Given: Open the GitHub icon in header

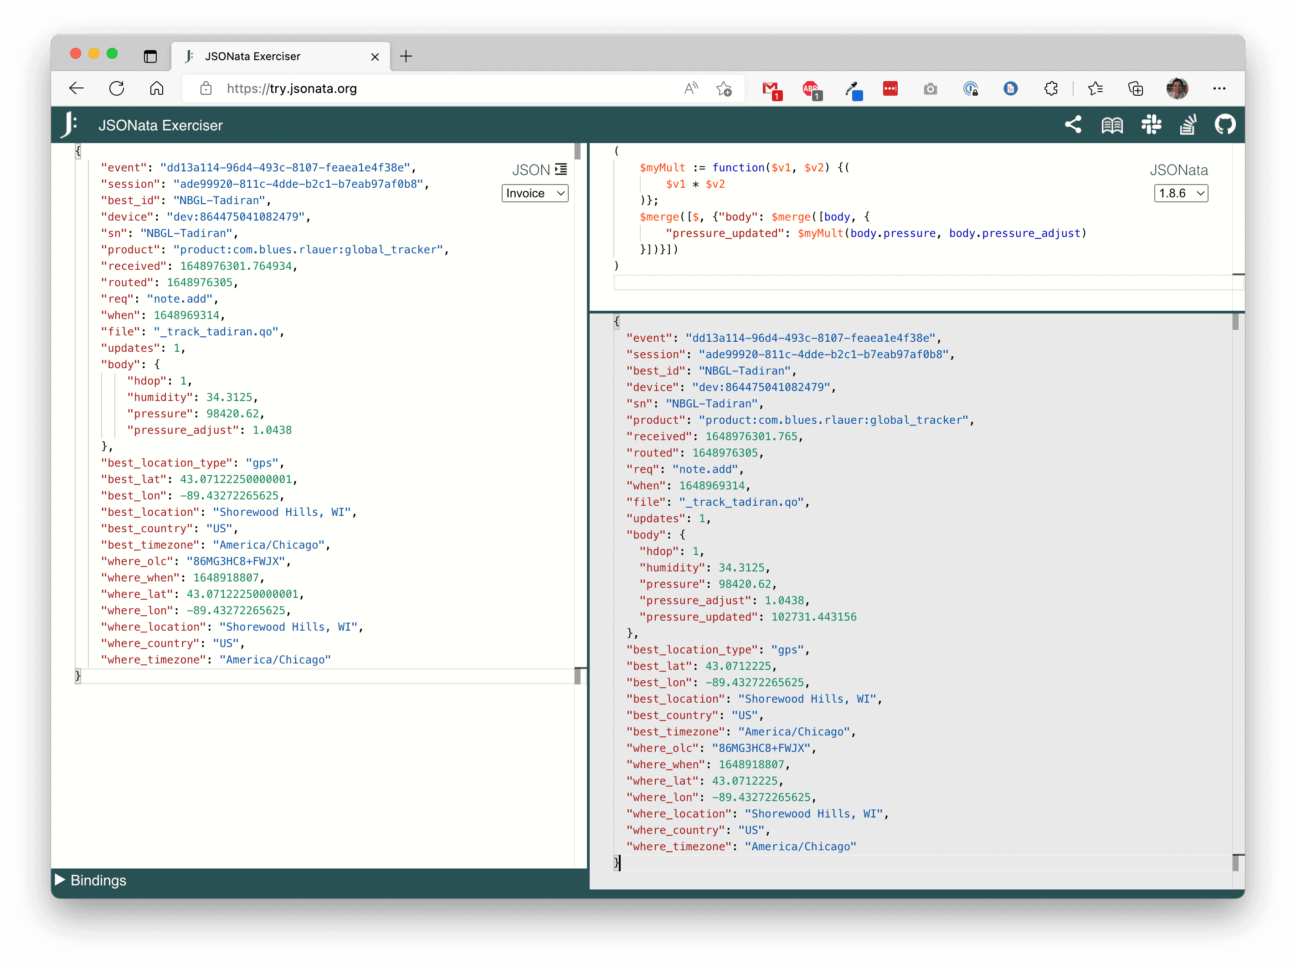Looking at the screenshot, I should 1224,124.
